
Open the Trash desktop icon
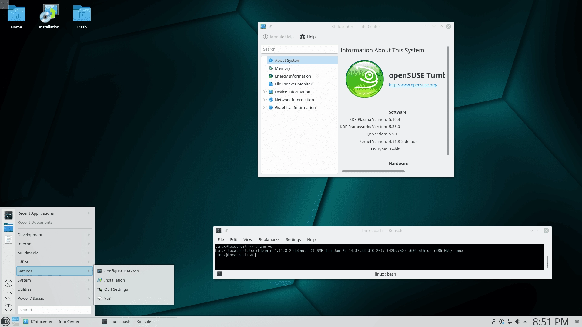[82, 18]
